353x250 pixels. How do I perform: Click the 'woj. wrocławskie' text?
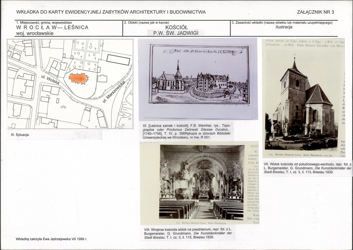[x=35, y=33]
